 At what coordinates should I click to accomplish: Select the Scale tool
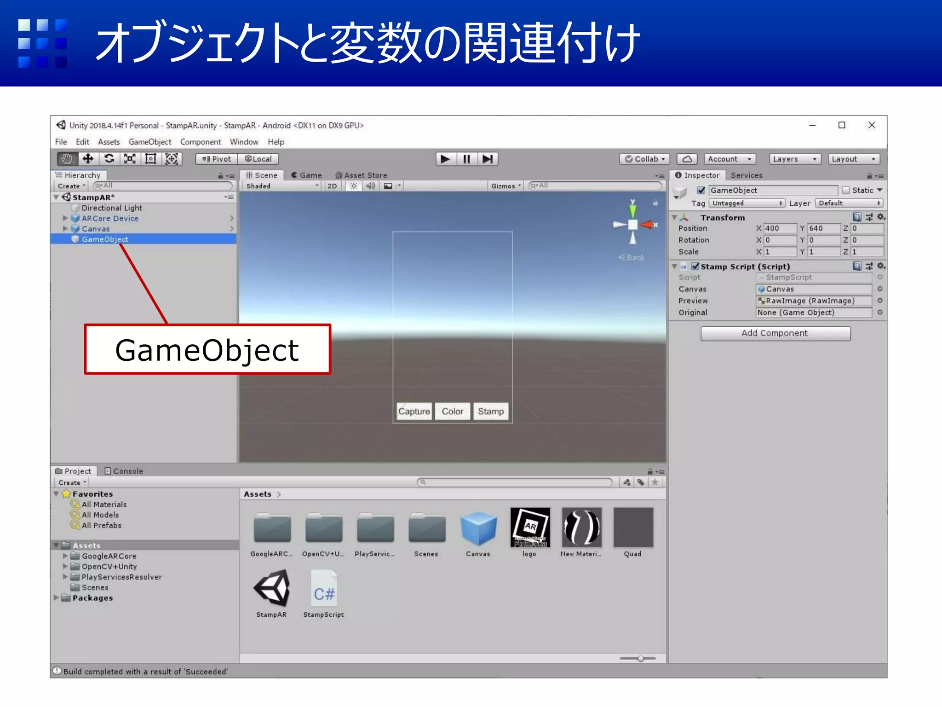[x=130, y=159]
